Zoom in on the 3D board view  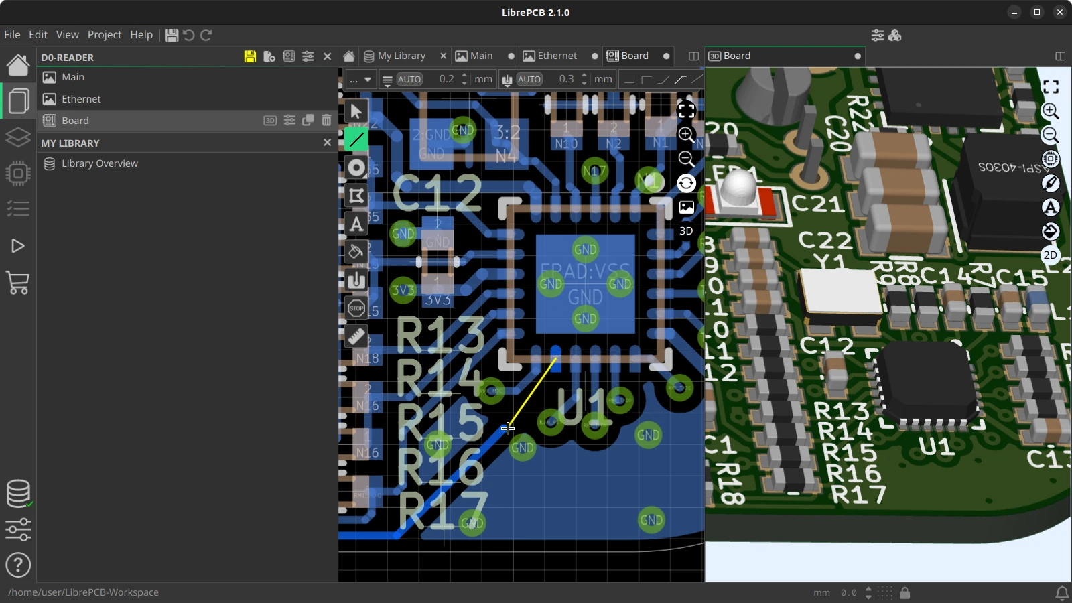(1051, 111)
